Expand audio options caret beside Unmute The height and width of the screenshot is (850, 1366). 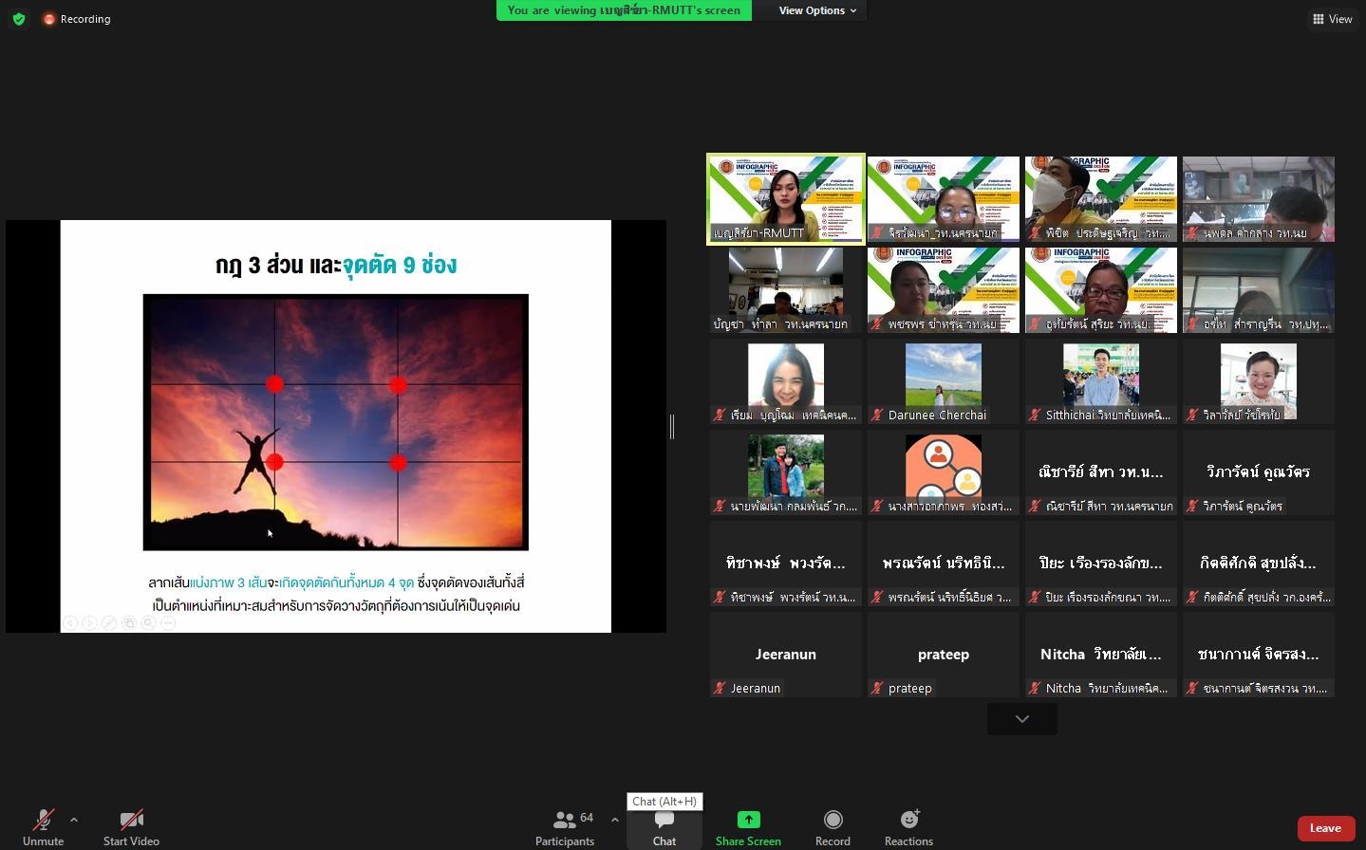coord(74,820)
